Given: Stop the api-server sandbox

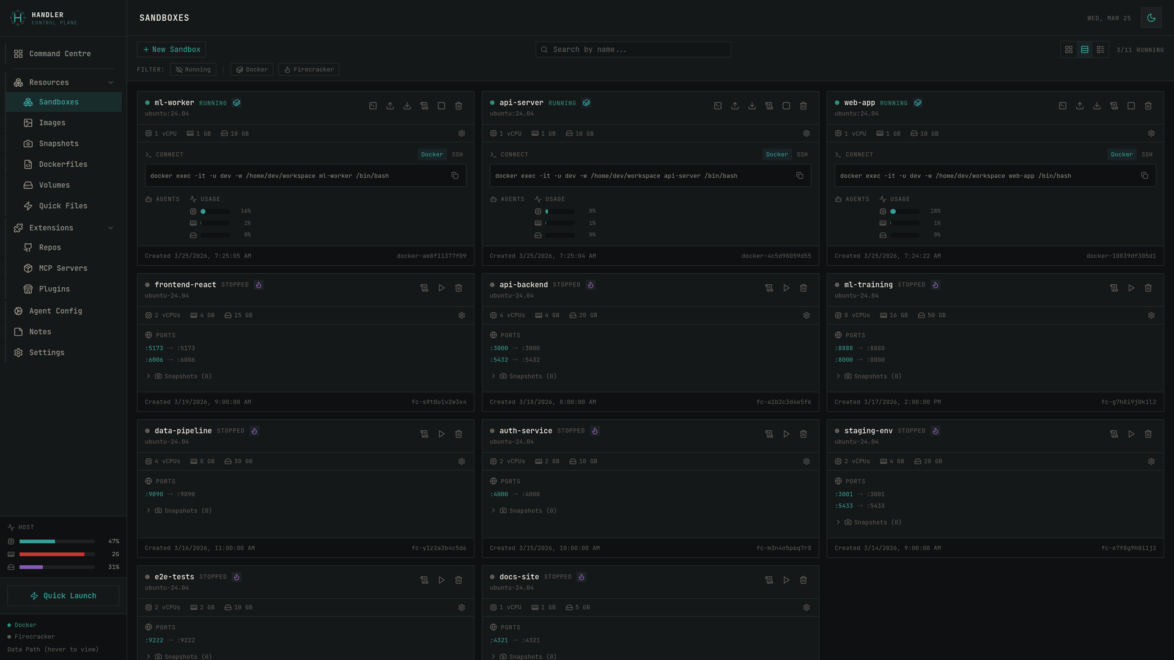Looking at the screenshot, I should (x=786, y=106).
